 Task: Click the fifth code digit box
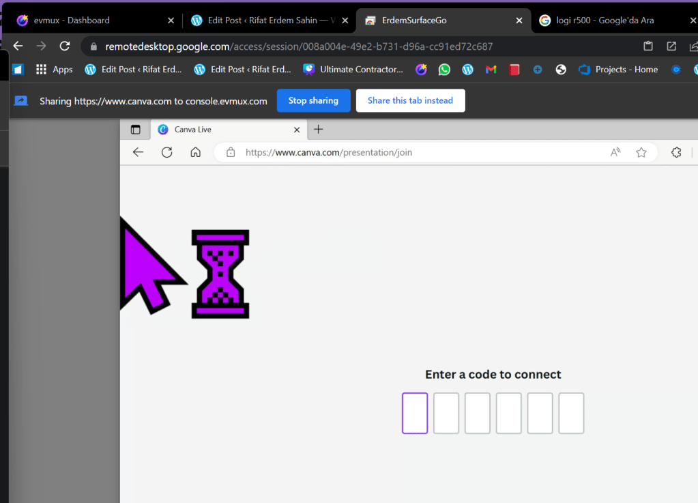540,413
